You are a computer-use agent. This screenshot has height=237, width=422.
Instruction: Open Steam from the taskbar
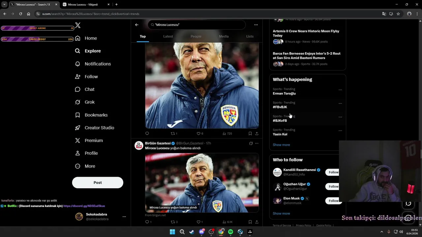click(x=192, y=232)
